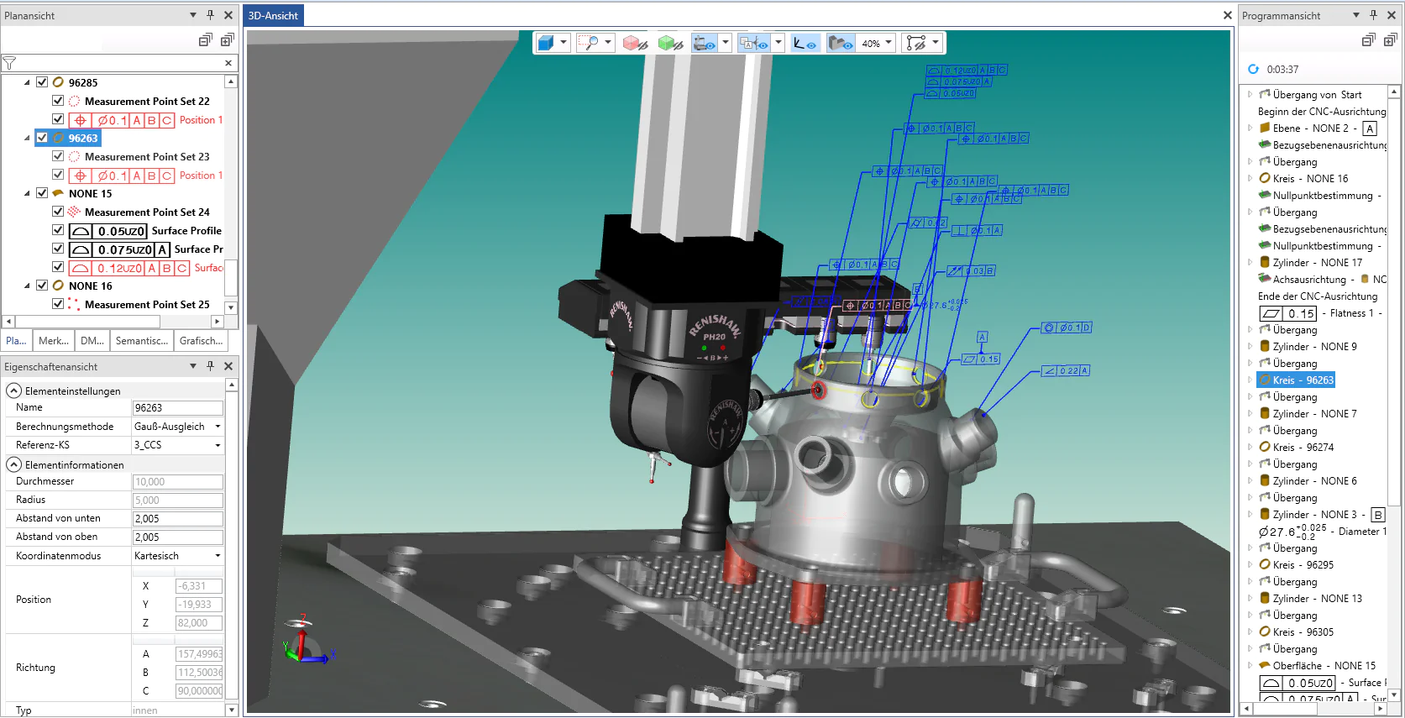Click the filter funnel icon in Planansicht
Screen dimensions: 1405x718
point(10,63)
